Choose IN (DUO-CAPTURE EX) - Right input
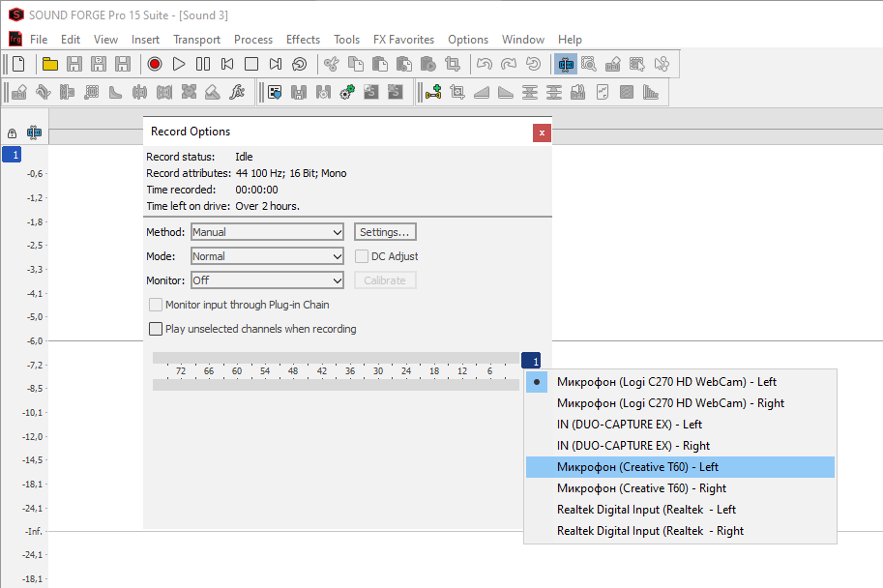 pyautogui.click(x=680, y=446)
